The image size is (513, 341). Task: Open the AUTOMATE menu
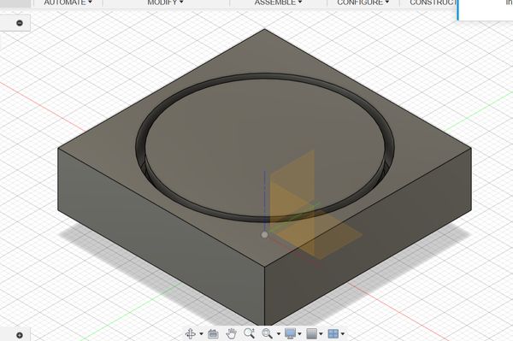[x=68, y=3]
